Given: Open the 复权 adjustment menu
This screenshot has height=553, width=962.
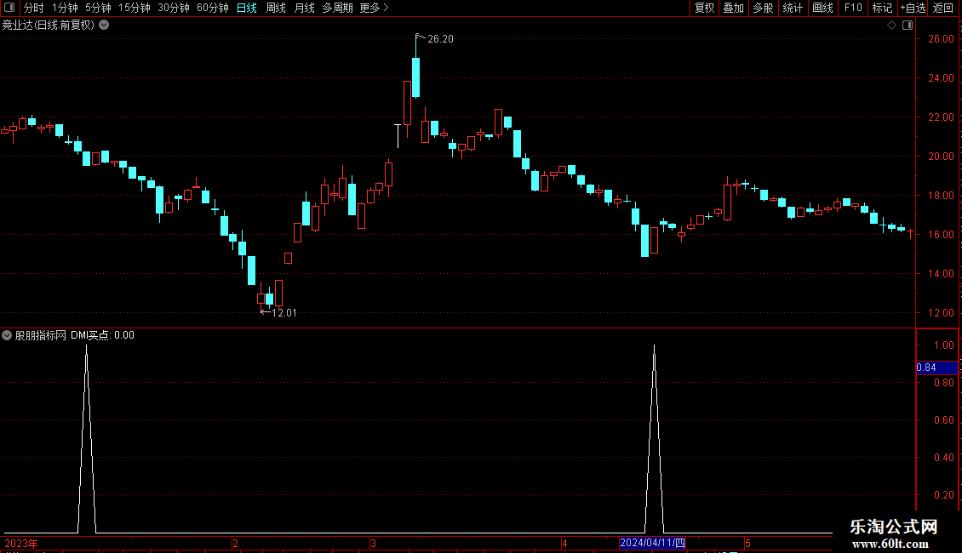Looking at the screenshot, I should (704, 8).
